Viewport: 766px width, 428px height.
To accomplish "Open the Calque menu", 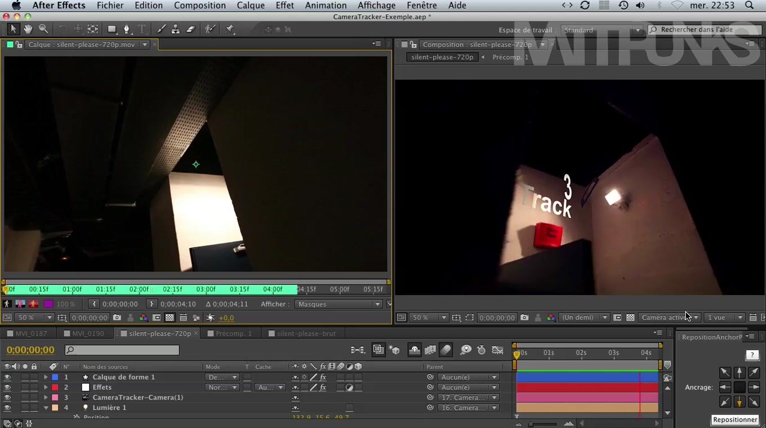I will point(251,6).
